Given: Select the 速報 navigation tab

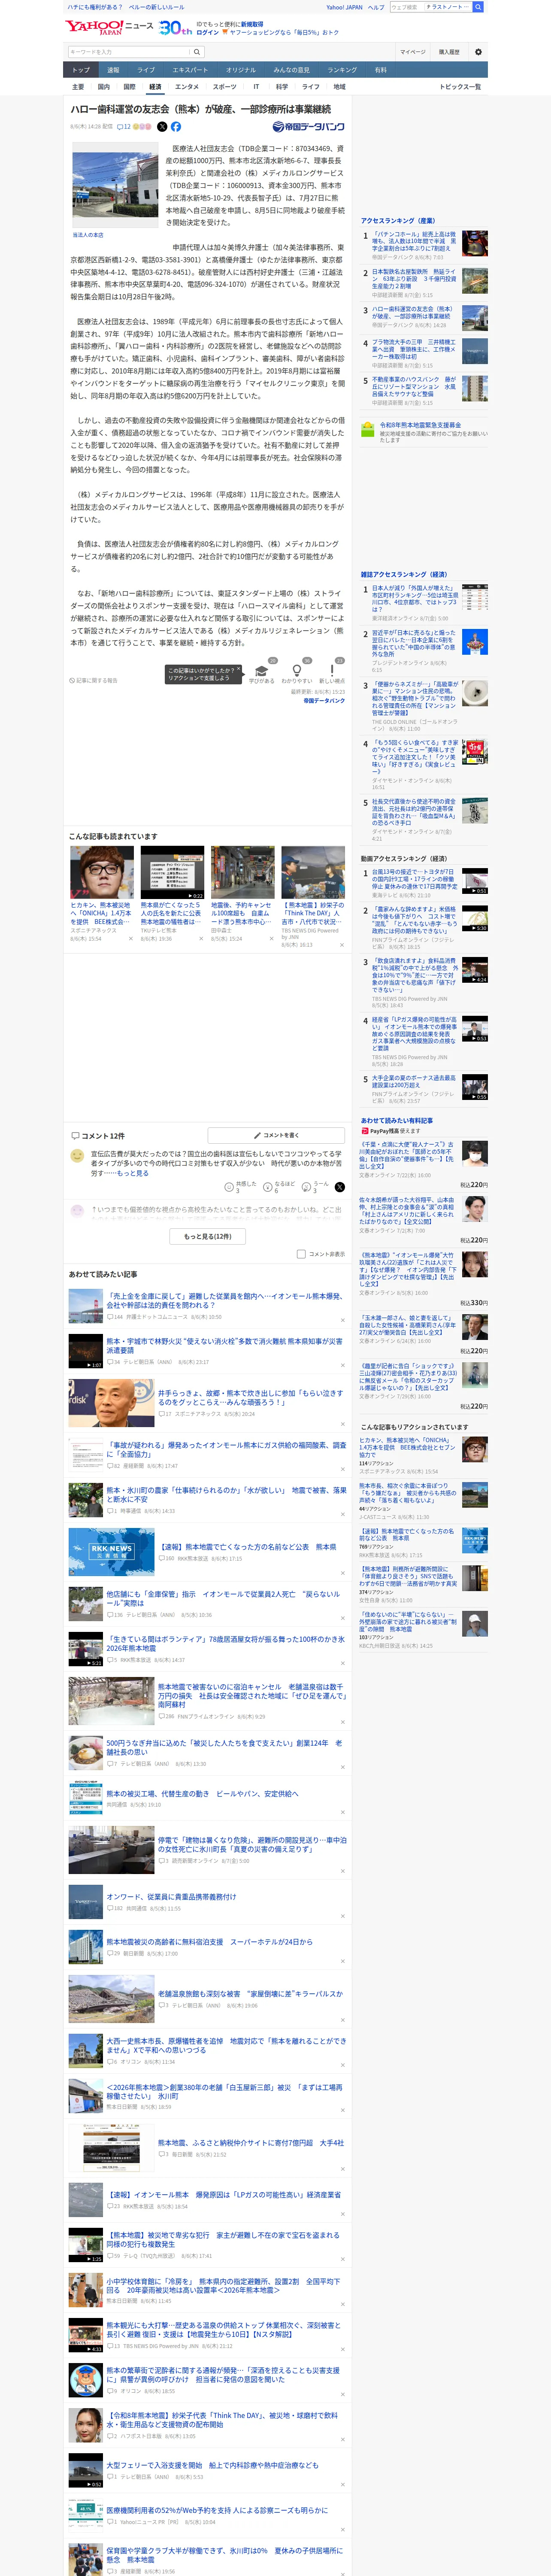Looking at the screenshot, I should pyautogui.click(x=113, y=70).
